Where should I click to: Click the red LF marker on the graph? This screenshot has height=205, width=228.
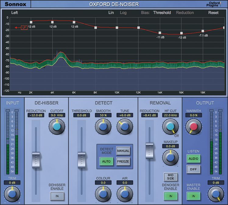[x=24, y=28]
